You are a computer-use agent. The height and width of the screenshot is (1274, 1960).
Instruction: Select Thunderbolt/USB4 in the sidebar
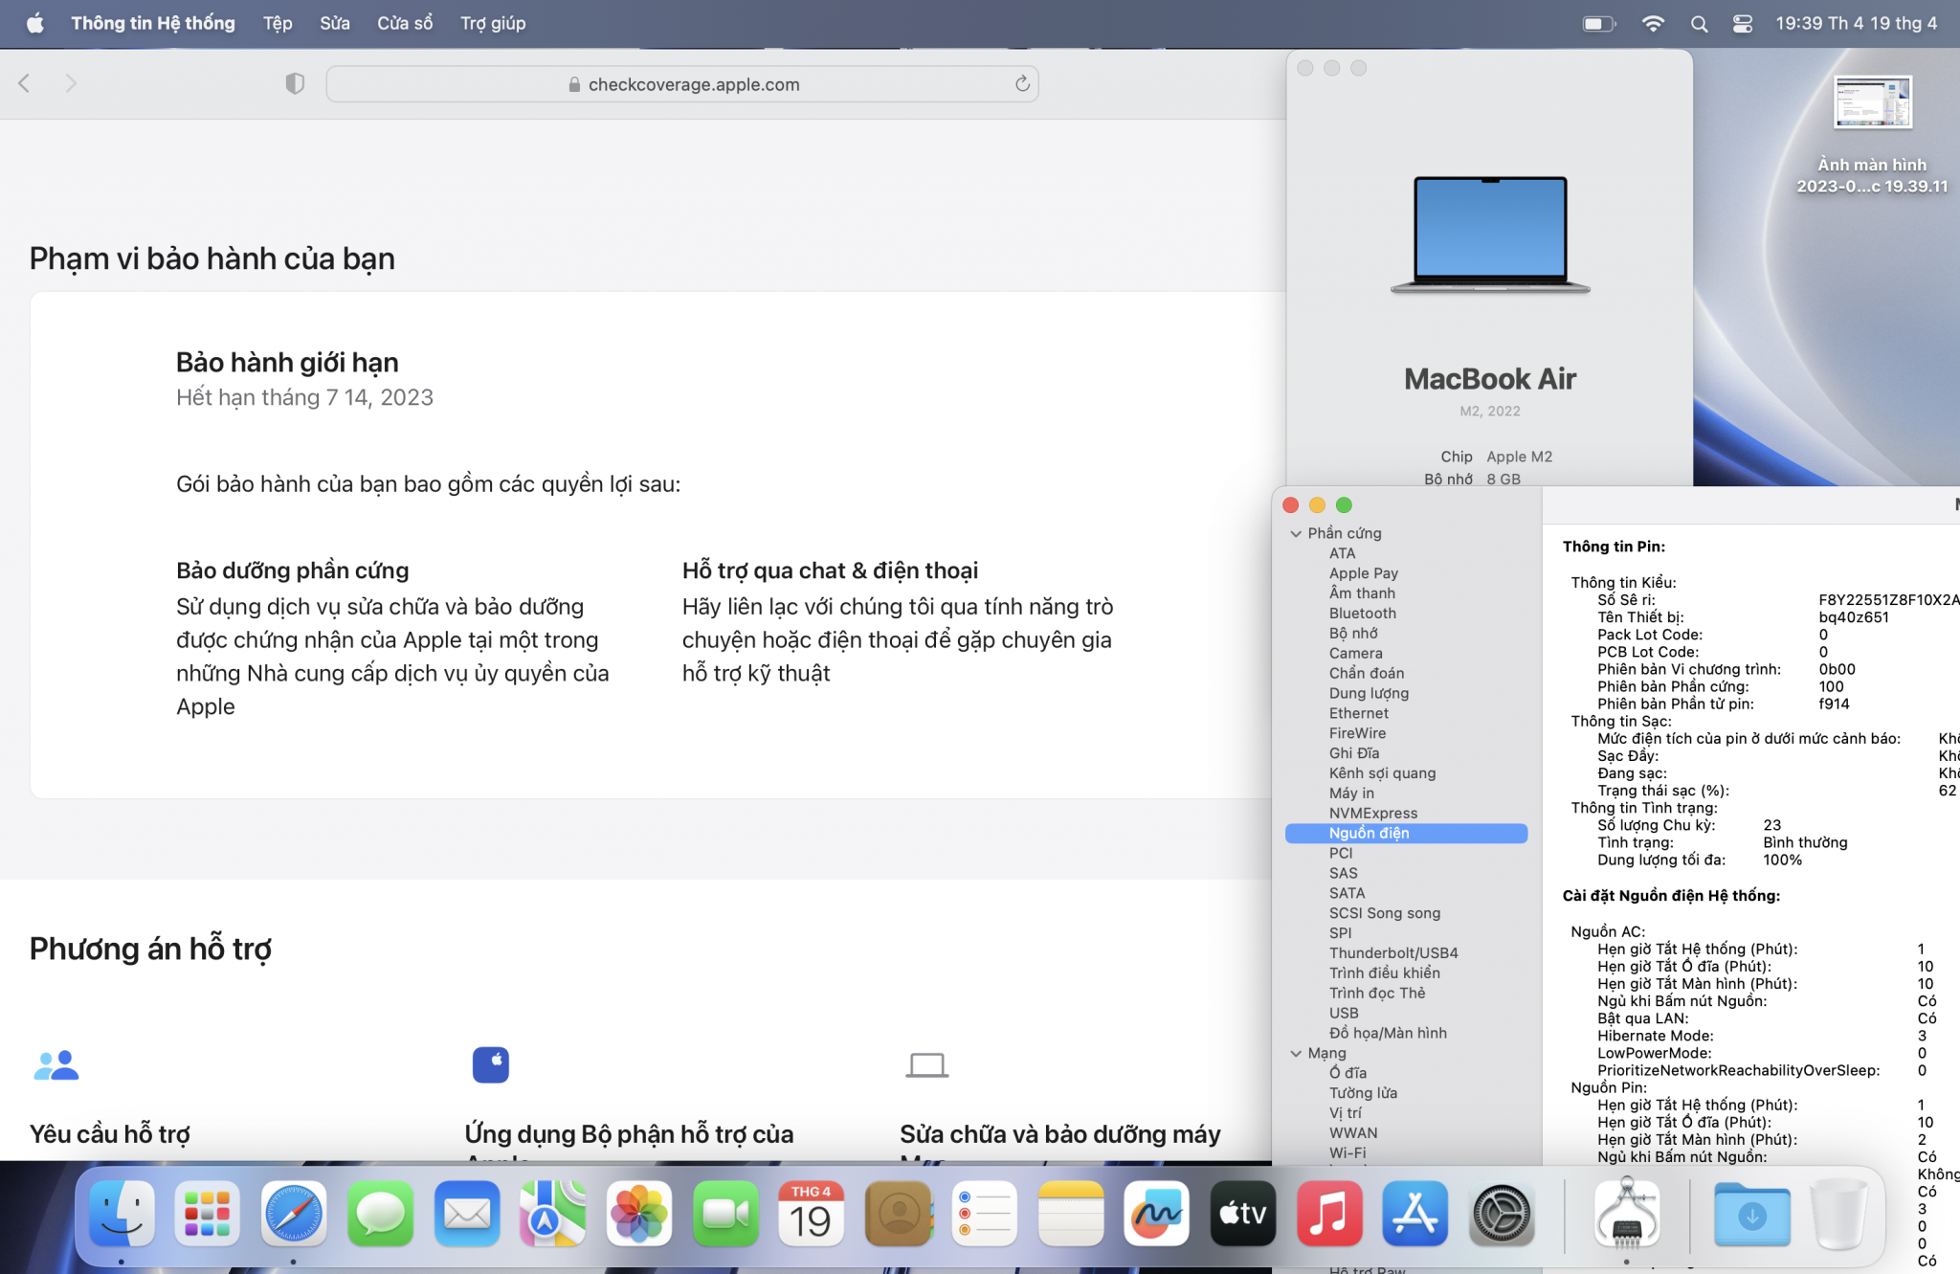[1392, 953]
